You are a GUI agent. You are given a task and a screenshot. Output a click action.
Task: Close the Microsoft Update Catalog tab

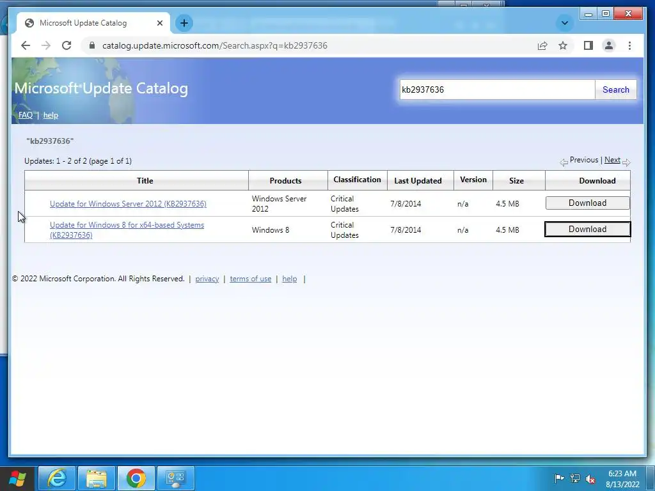(159, 23)
